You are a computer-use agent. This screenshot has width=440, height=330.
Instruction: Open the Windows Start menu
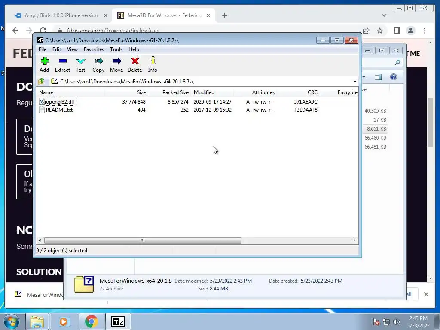tap(12, 321)
